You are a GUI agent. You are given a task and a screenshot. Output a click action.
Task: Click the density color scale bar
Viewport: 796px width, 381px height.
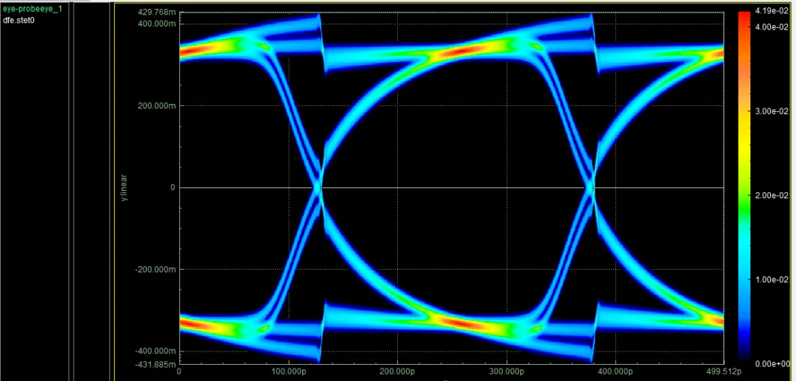pos(744,187)
